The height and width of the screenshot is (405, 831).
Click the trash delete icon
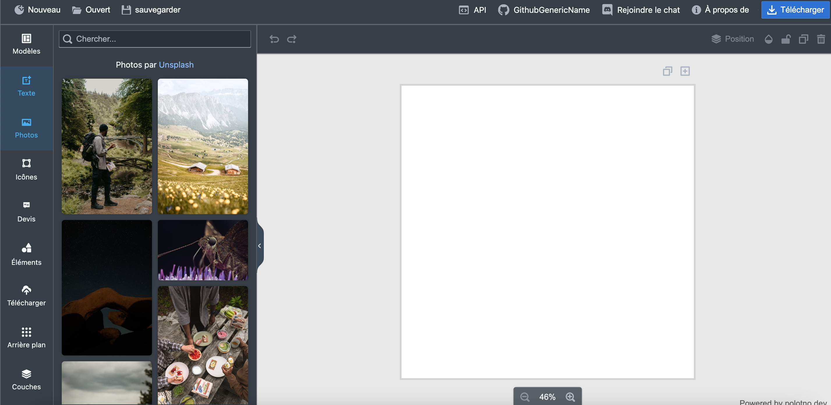tap(821, 39)
